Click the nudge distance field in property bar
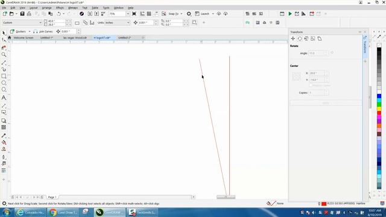The width and height of the screenshot is (386, 217). pos(146,23)
